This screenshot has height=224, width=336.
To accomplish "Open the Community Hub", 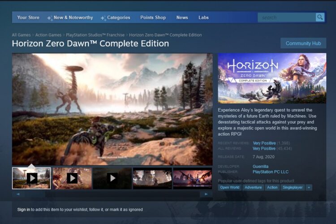I will click(x=303, y=43).
